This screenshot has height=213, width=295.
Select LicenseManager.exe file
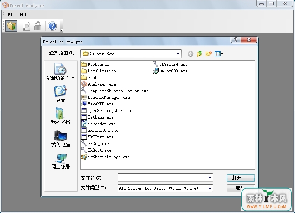click(x=105, y=97)
